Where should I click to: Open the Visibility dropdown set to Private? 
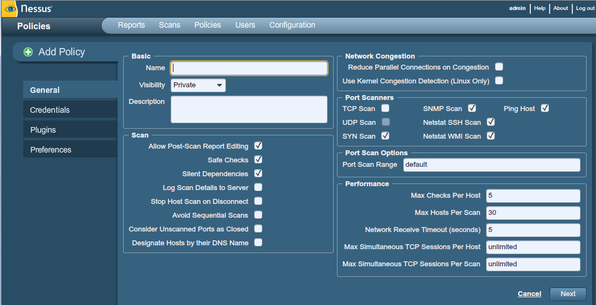point(198,85)
